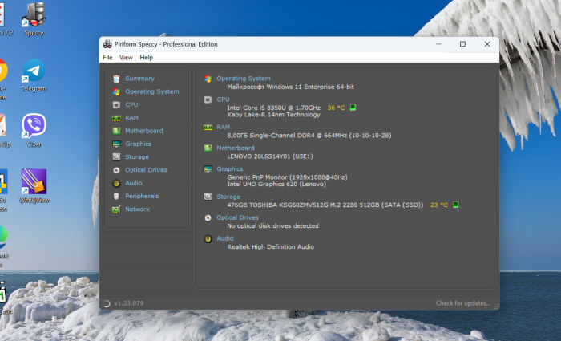
Task: Click the RAM icon in summary panel
Action: click(x=208, y=127)
